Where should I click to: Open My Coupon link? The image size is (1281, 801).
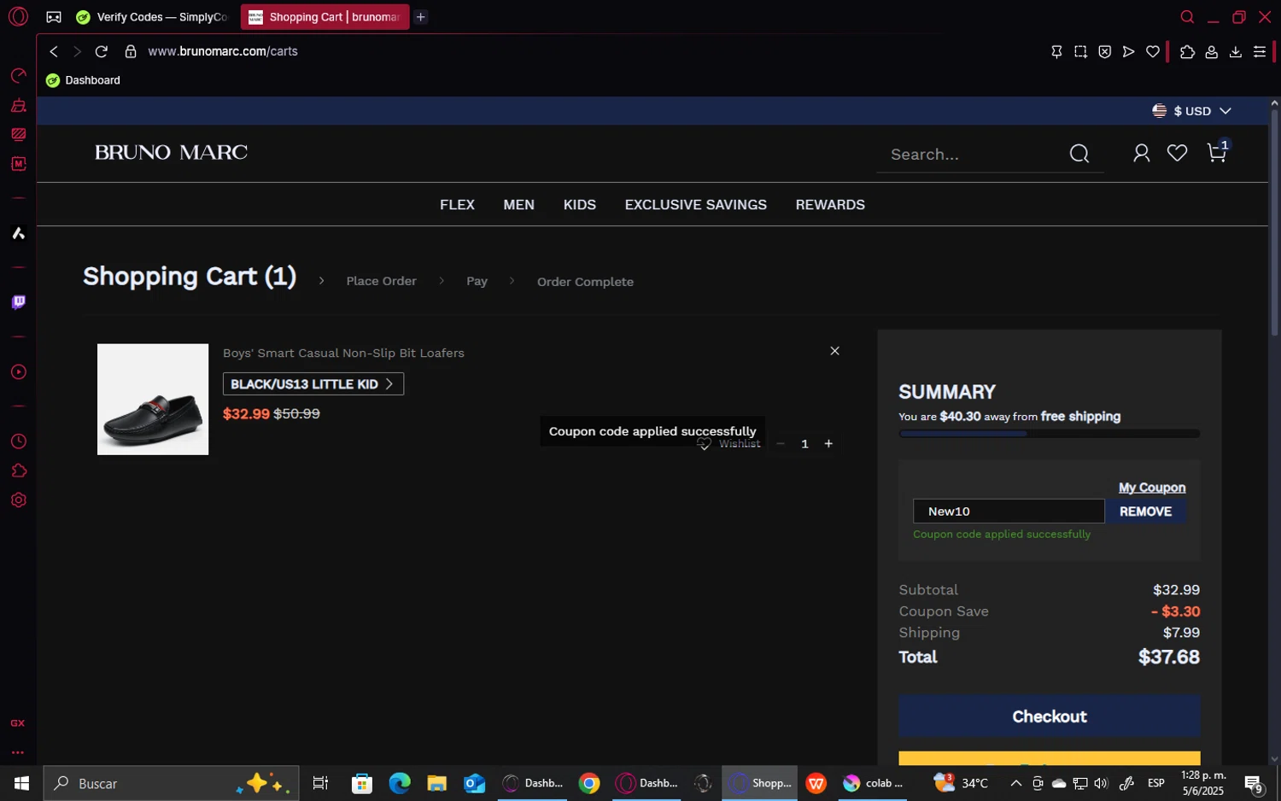1152,488
